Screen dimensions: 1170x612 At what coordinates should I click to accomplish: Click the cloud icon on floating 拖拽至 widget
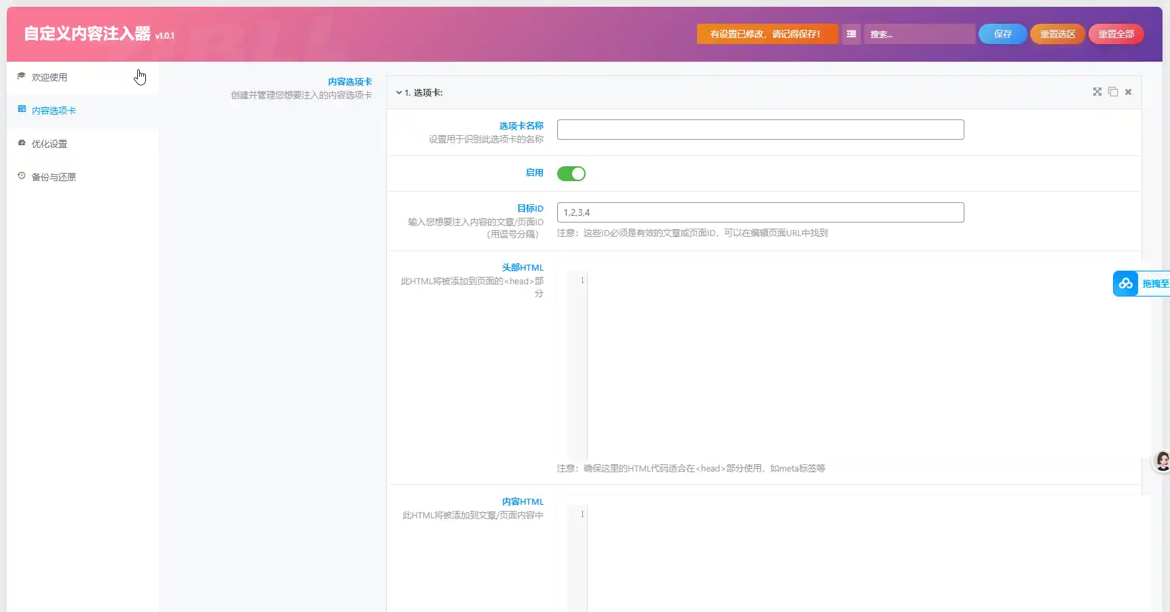point(1126,284)
